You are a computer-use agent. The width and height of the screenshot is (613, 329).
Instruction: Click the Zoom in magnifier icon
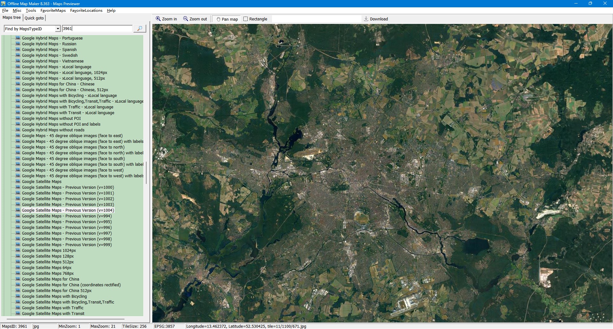point(158,19)
